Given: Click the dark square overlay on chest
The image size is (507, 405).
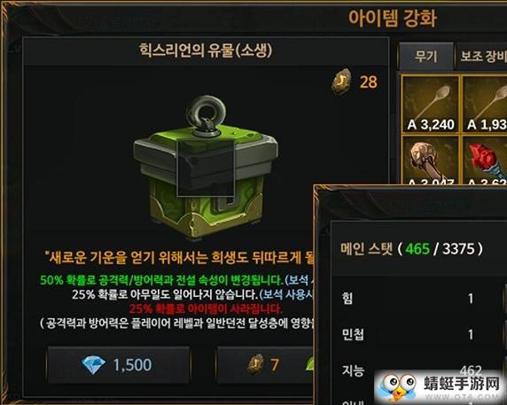Looking at the screenshot, I should 206,168.
